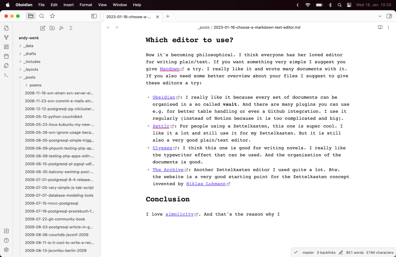The image size is (396, 257).
Task: Switch to reading view book icon
Action: [380, 27]
